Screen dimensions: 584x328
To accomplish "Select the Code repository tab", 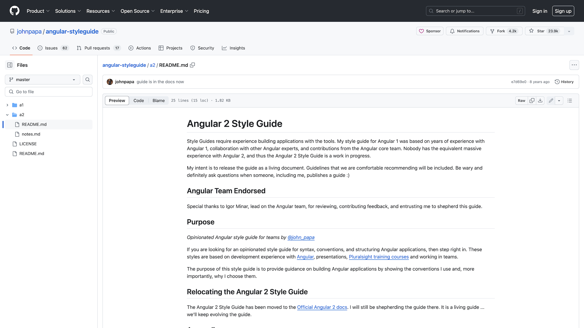I will (x=21, y=48).
